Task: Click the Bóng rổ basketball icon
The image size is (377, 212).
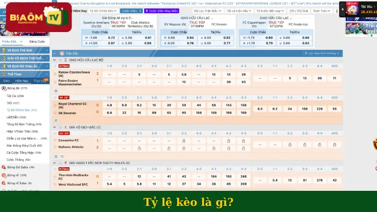Action: pos(4,175)
